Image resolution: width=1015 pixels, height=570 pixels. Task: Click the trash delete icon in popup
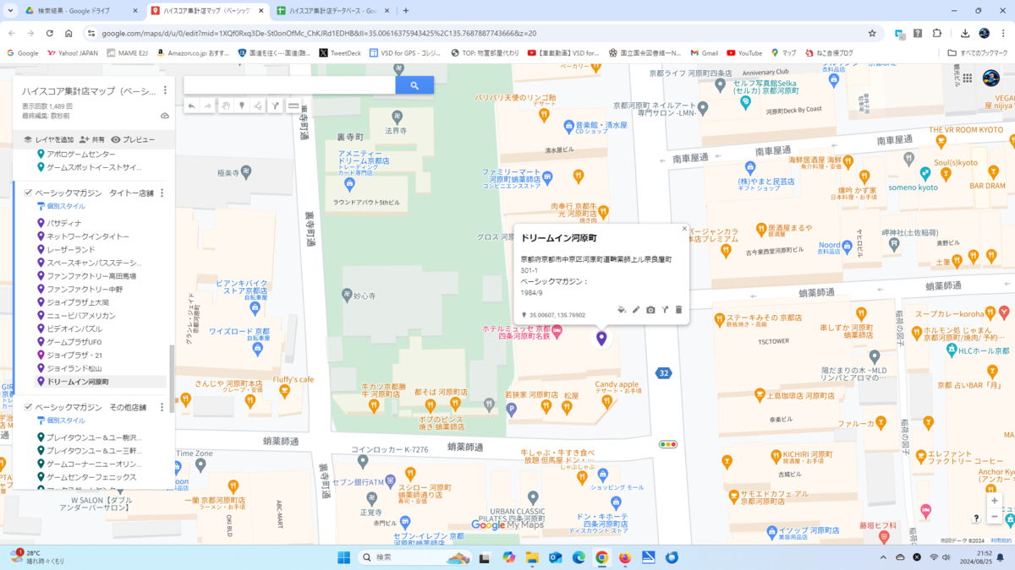pos(678,311)
